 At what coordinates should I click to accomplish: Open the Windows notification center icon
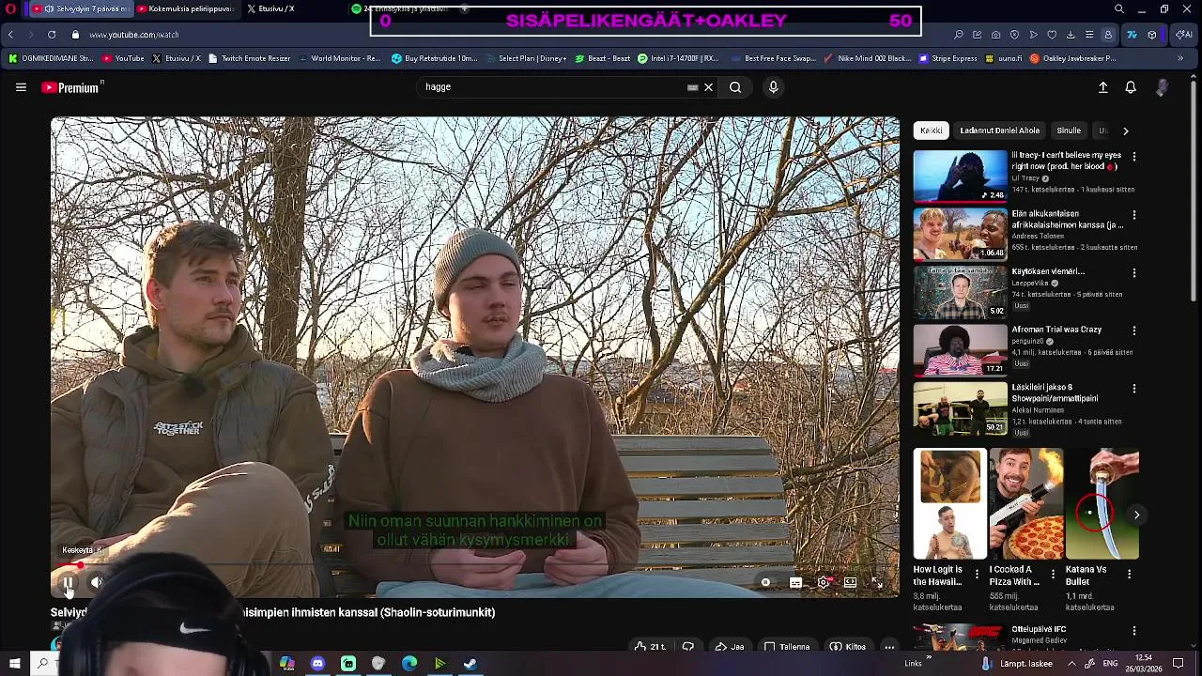click(1179, 664)
